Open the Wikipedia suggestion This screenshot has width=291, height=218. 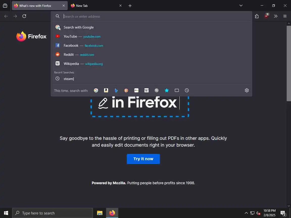[x=152, y=64]
